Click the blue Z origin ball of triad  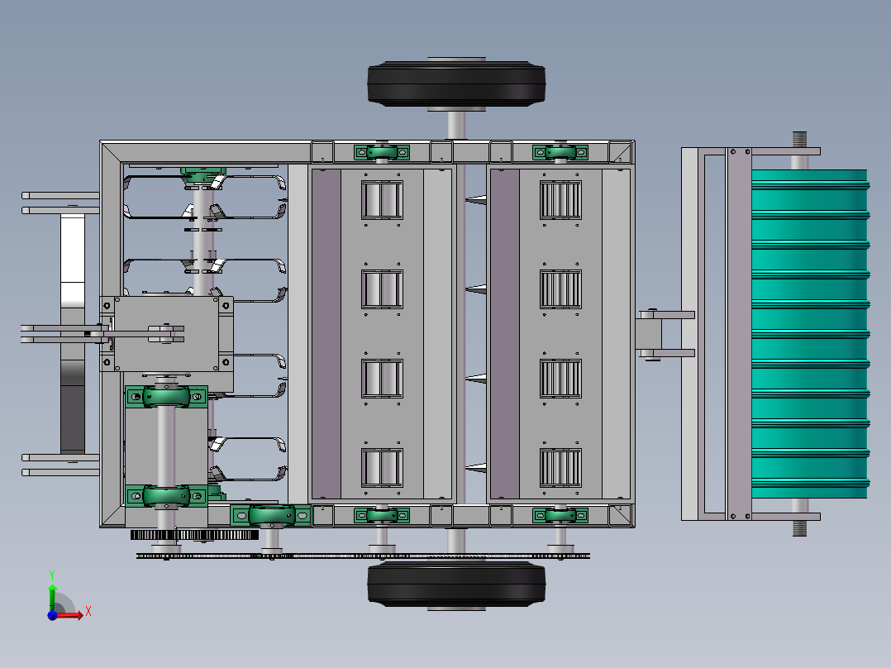[x=52, y=615]
